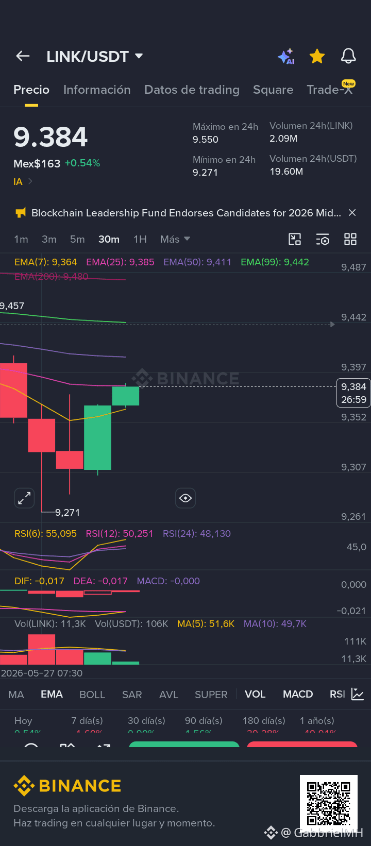The height and width of the screenshot is (846, 371).
Task: Open the Datos de trading tab
Action: [192, 90]
